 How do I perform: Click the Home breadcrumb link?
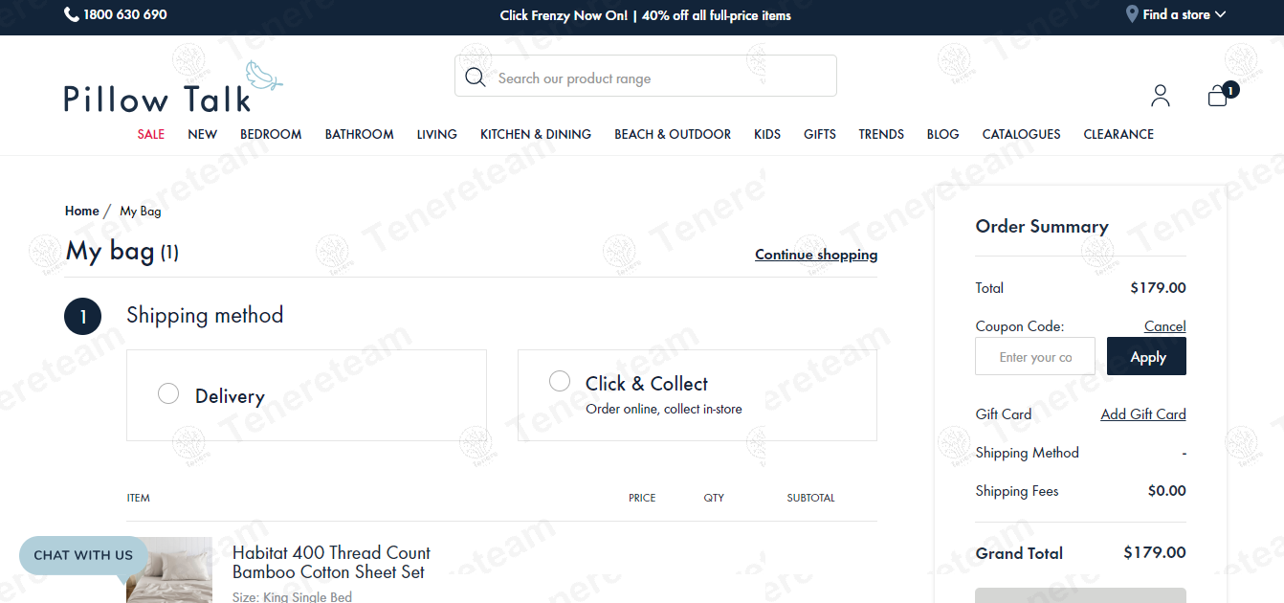click(82, 211)
